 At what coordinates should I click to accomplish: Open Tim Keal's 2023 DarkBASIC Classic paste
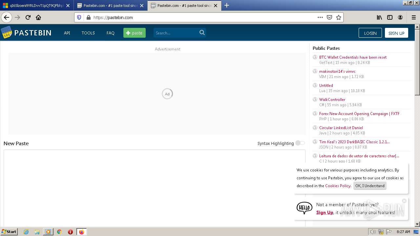354,142
